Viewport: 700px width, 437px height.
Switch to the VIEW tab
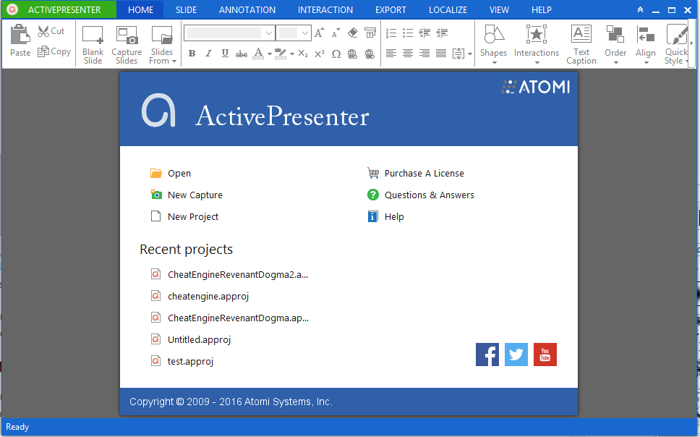click(x=499, y=10)
